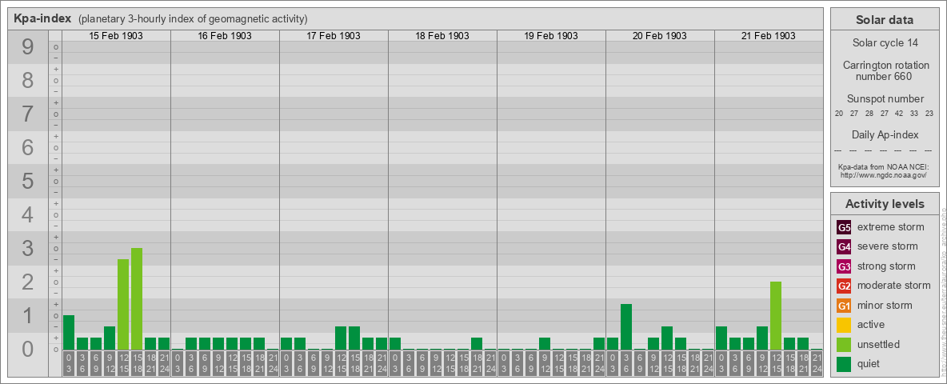Click the Carrington rotation number 660 text
The width and height of the screenshot is (947, 384).
pyautogui.click(x=884, y=70)
